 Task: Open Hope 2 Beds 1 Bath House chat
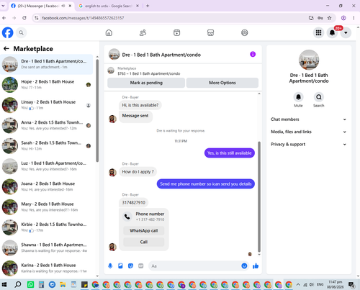pyautogui.click(x=47, y=85)
